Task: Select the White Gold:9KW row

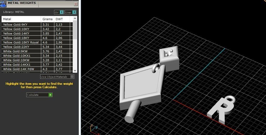Action: coord(37,51)
